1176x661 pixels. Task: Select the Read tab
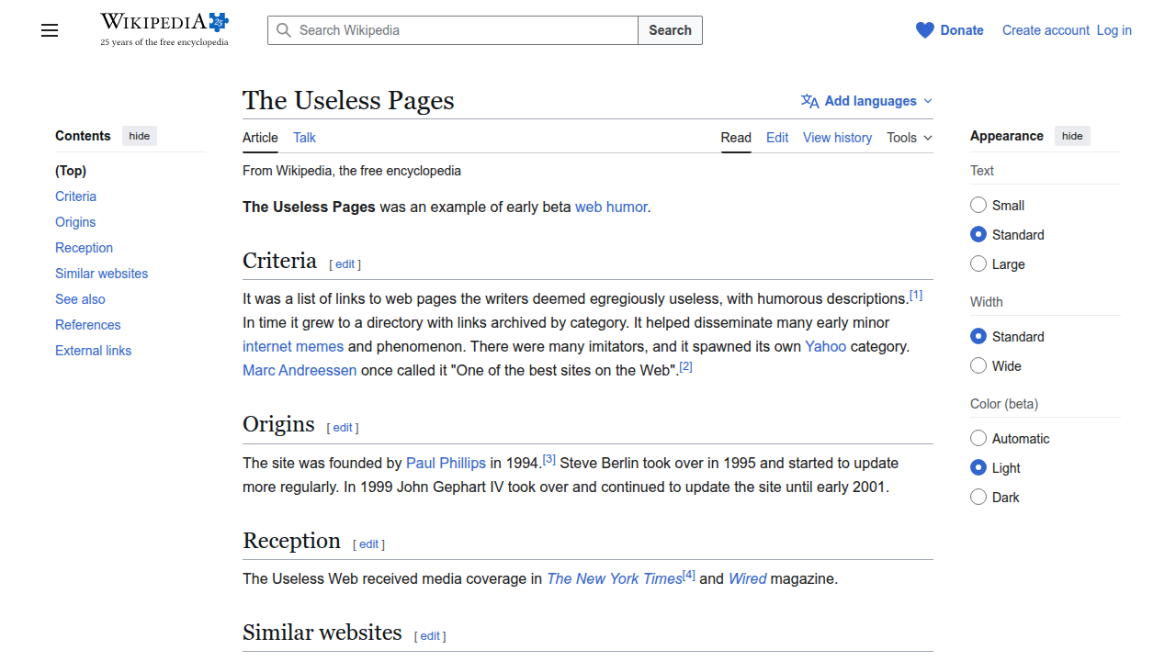736,138
